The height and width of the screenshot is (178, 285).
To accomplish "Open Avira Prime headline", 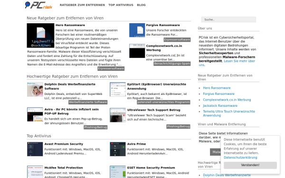I will [x=136, y=144].
